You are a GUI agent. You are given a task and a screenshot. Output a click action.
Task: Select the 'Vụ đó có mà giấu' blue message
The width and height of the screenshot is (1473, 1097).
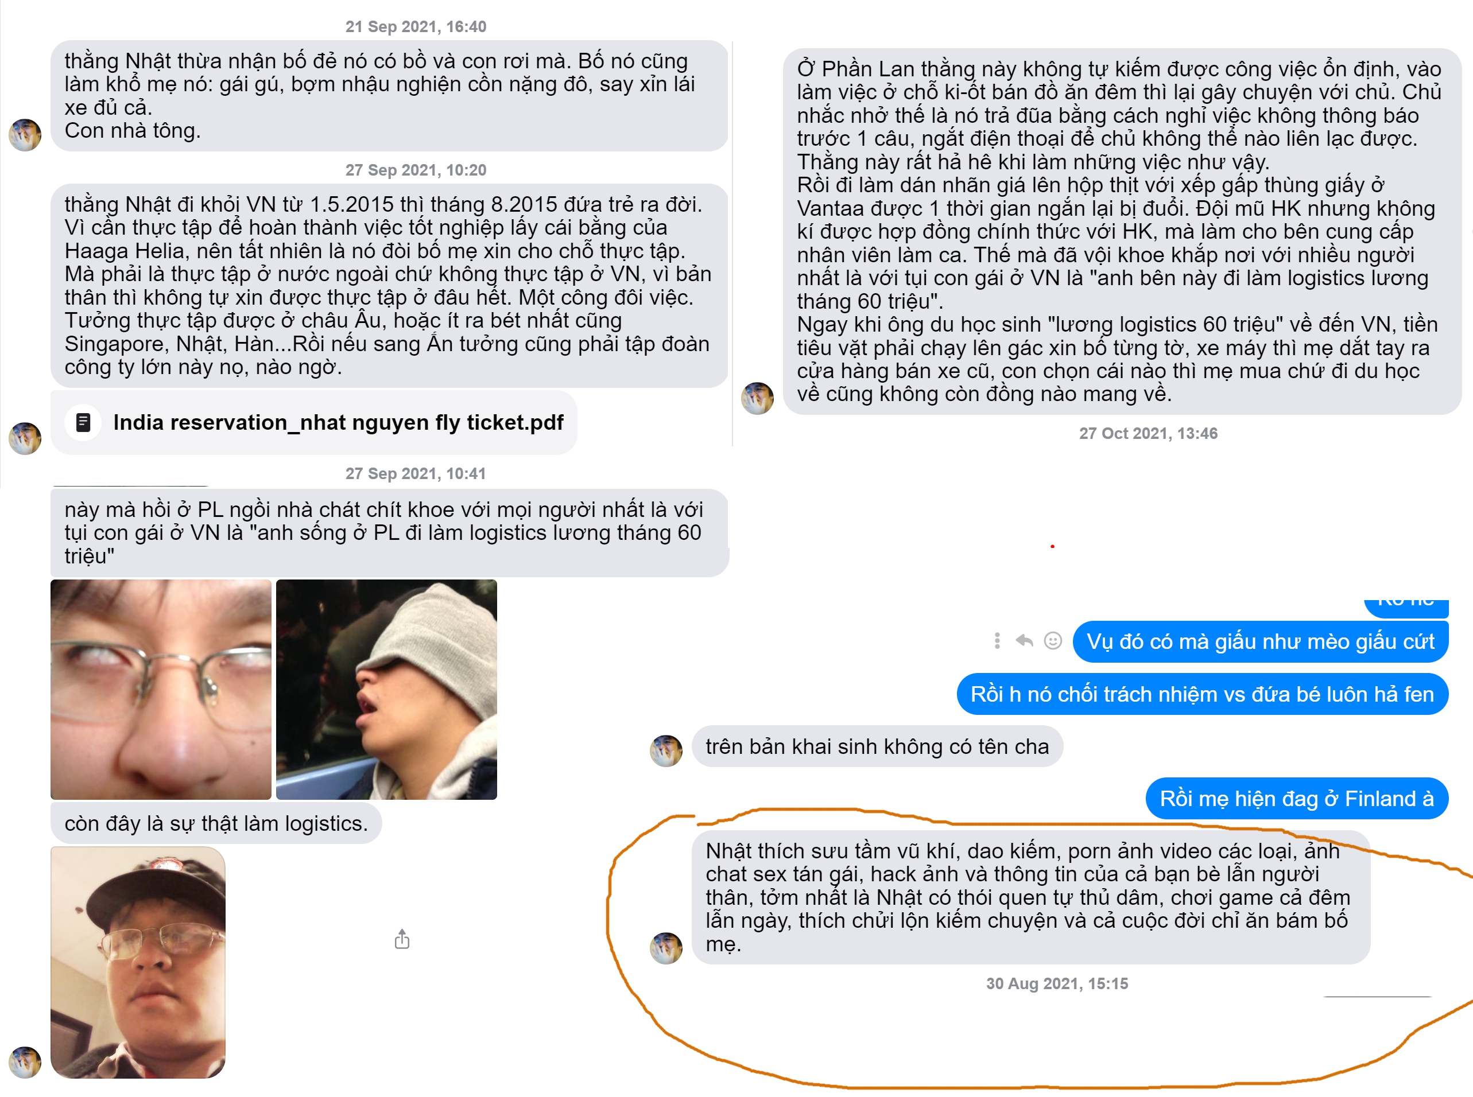[1261, 641]
